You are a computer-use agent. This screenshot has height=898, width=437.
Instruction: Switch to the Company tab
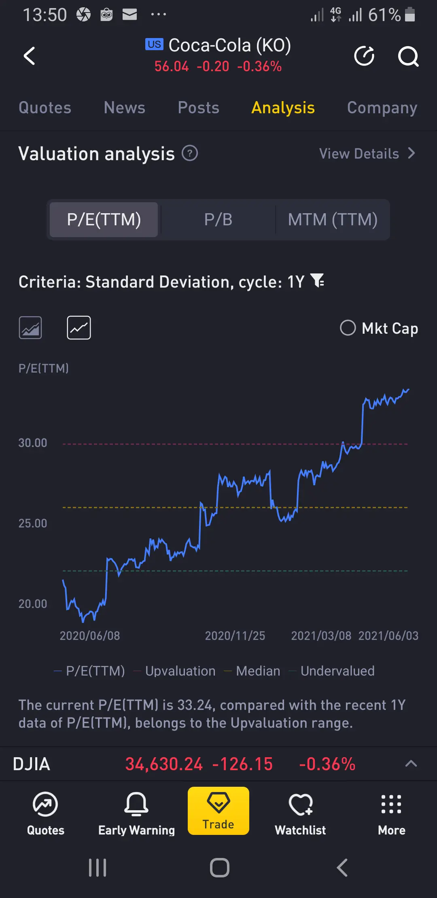[x=382, y=108]
